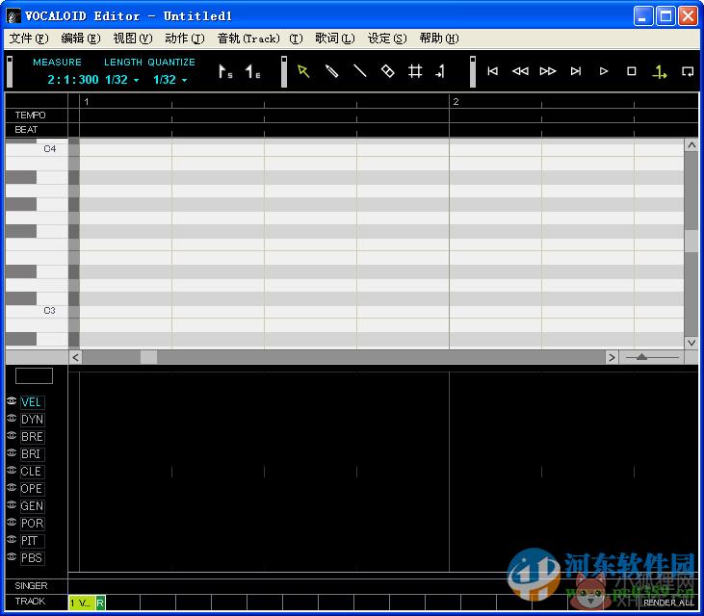Select the CLE parameter
The height and width of the screenshot is (616, 704).
[33, 472]
